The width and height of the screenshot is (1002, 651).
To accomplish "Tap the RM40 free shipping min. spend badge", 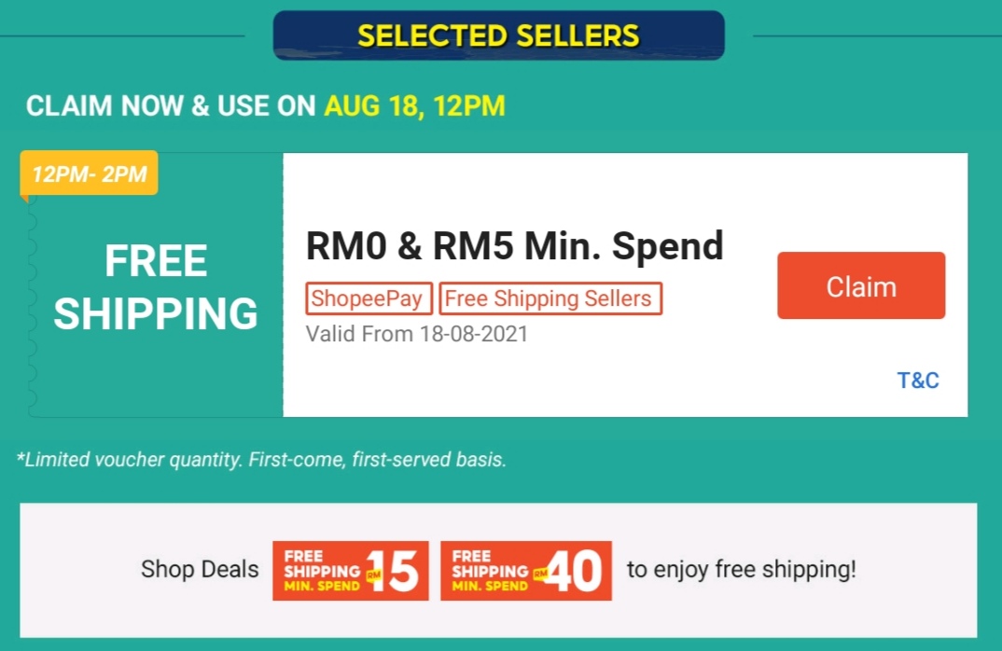I will [525, 571].
